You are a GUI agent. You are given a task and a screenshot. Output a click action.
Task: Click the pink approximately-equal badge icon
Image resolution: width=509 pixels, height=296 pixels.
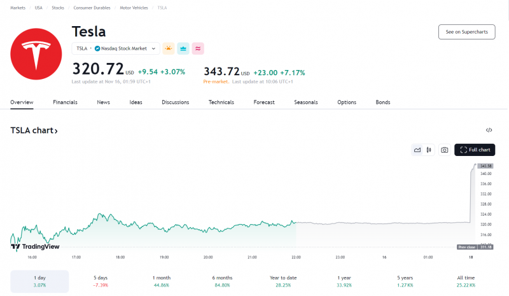tap(198, 48)
